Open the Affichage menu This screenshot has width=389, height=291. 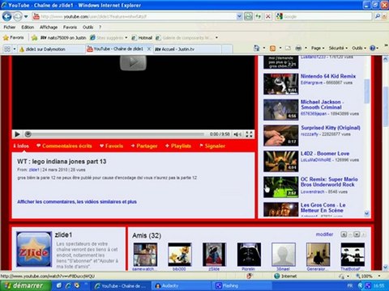(x=49, y=27)
